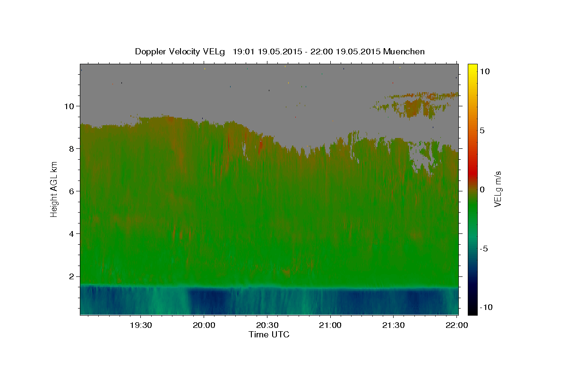
Task: Click the location name 'Muenchen' in title
Action: [x=404, y=52]
